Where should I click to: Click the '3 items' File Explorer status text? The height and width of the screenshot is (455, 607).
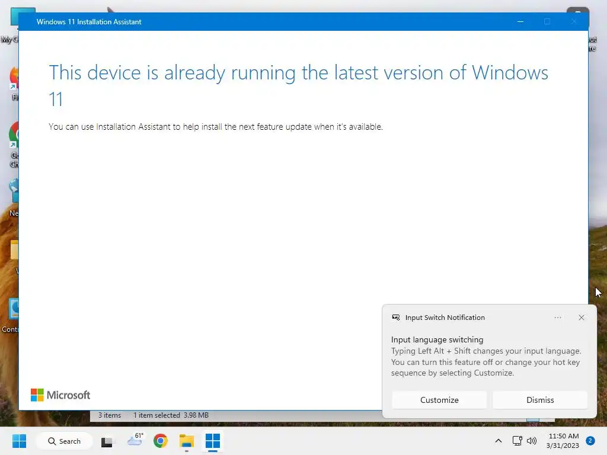110,415
